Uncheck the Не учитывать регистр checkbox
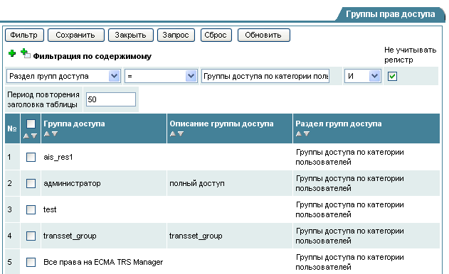 pos(392,76)
